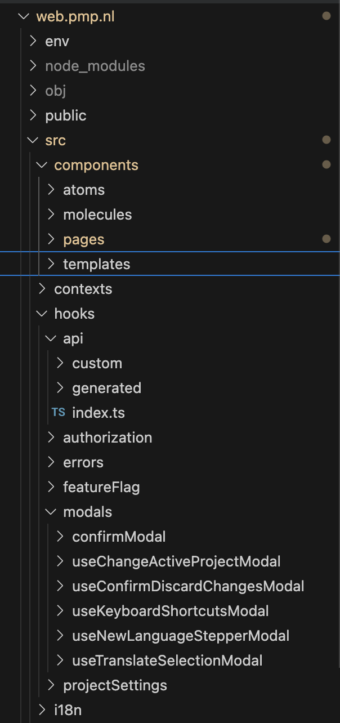Image resolution: width=340 pixels, height=723 pixels.
Task: Select the env folder
Action: [x=57, y=41]
